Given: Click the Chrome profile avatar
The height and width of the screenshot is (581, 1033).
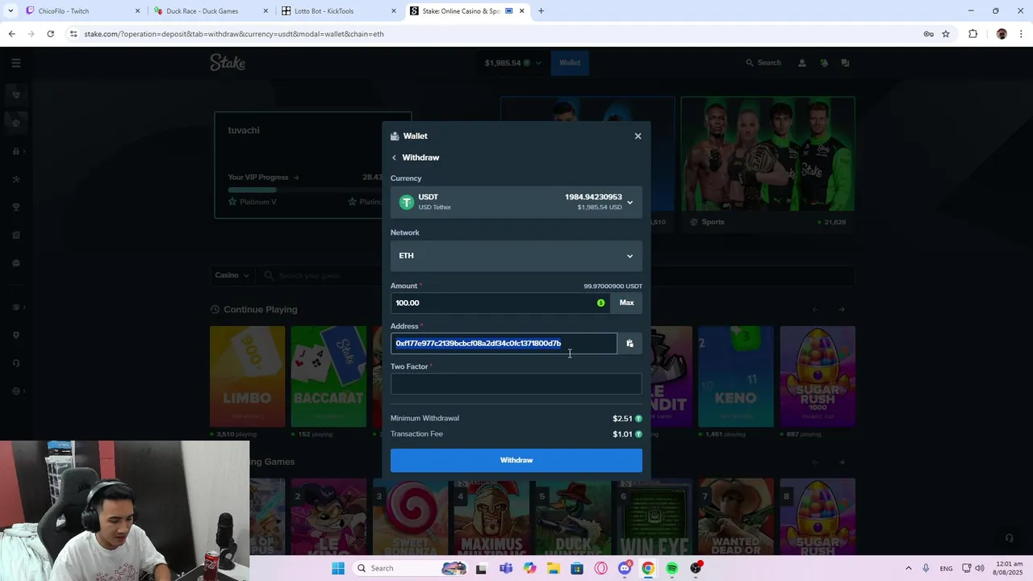Looking at the screenshot, I should (x=1002, y=34).
